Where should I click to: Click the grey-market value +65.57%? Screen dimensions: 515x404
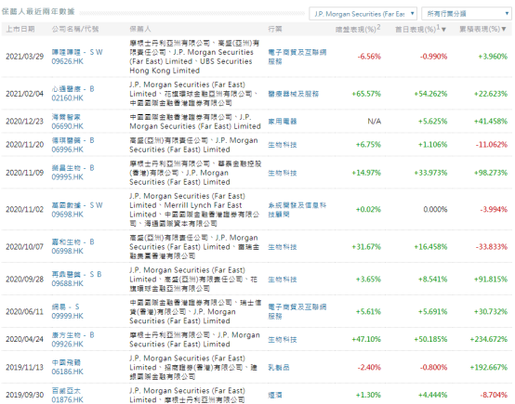(x=366, y=94)
